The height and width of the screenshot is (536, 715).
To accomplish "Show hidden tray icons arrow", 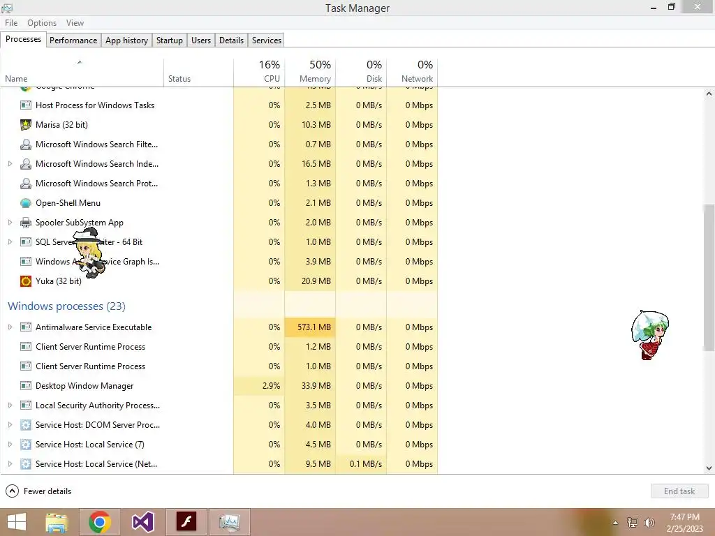I will pyautogui.click(x=616, y=523).
